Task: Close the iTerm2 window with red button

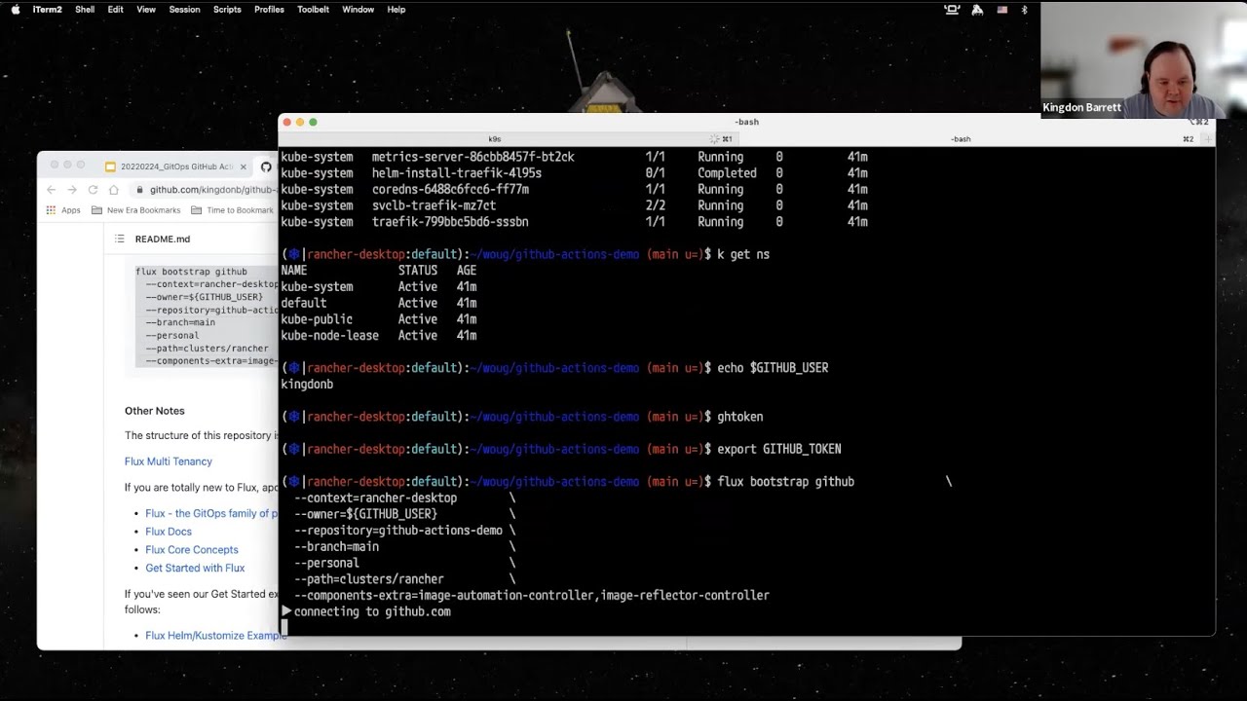Action: tap(287, 122)
